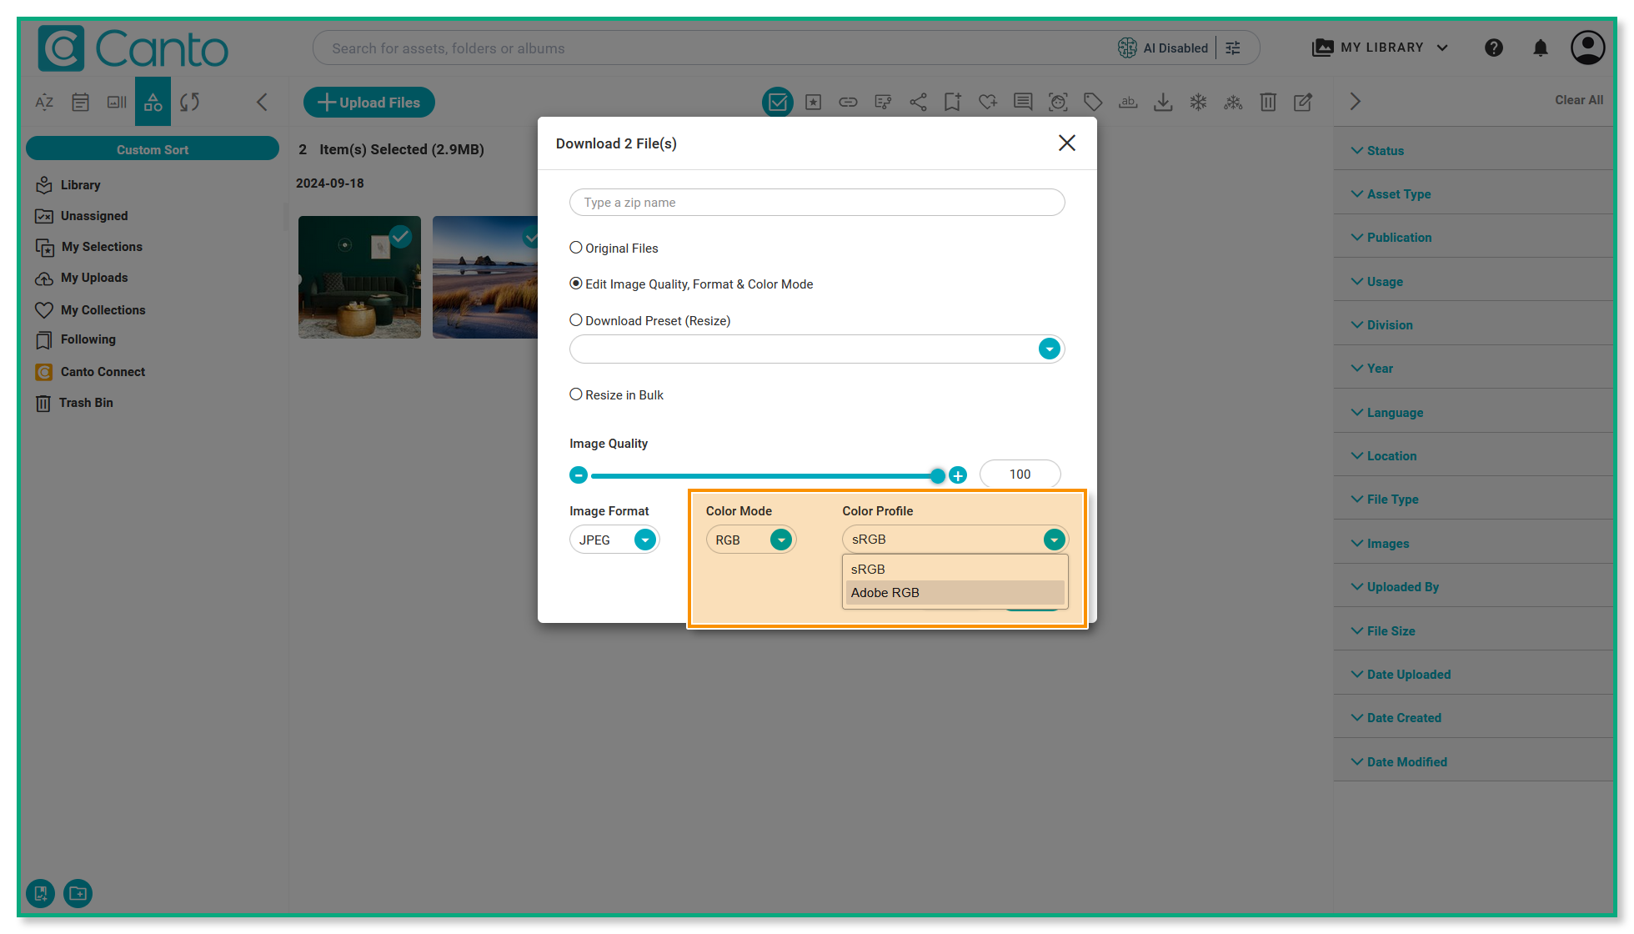
Task: Click the trash delete icon in toolbar
Action: [1268, 102]
